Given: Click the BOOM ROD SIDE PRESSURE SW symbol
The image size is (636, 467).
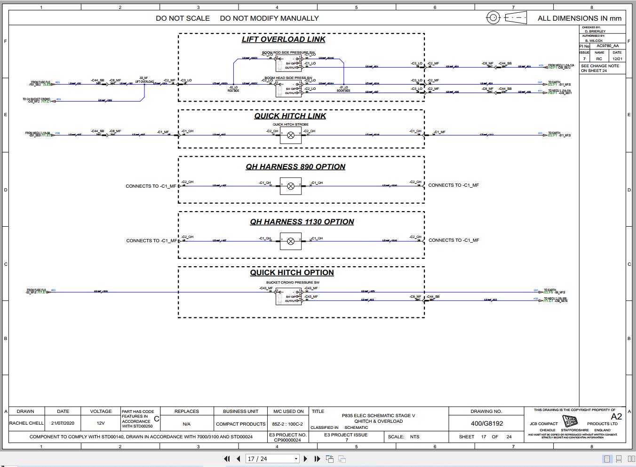Looking at the screenshot, I should point(288,63).
